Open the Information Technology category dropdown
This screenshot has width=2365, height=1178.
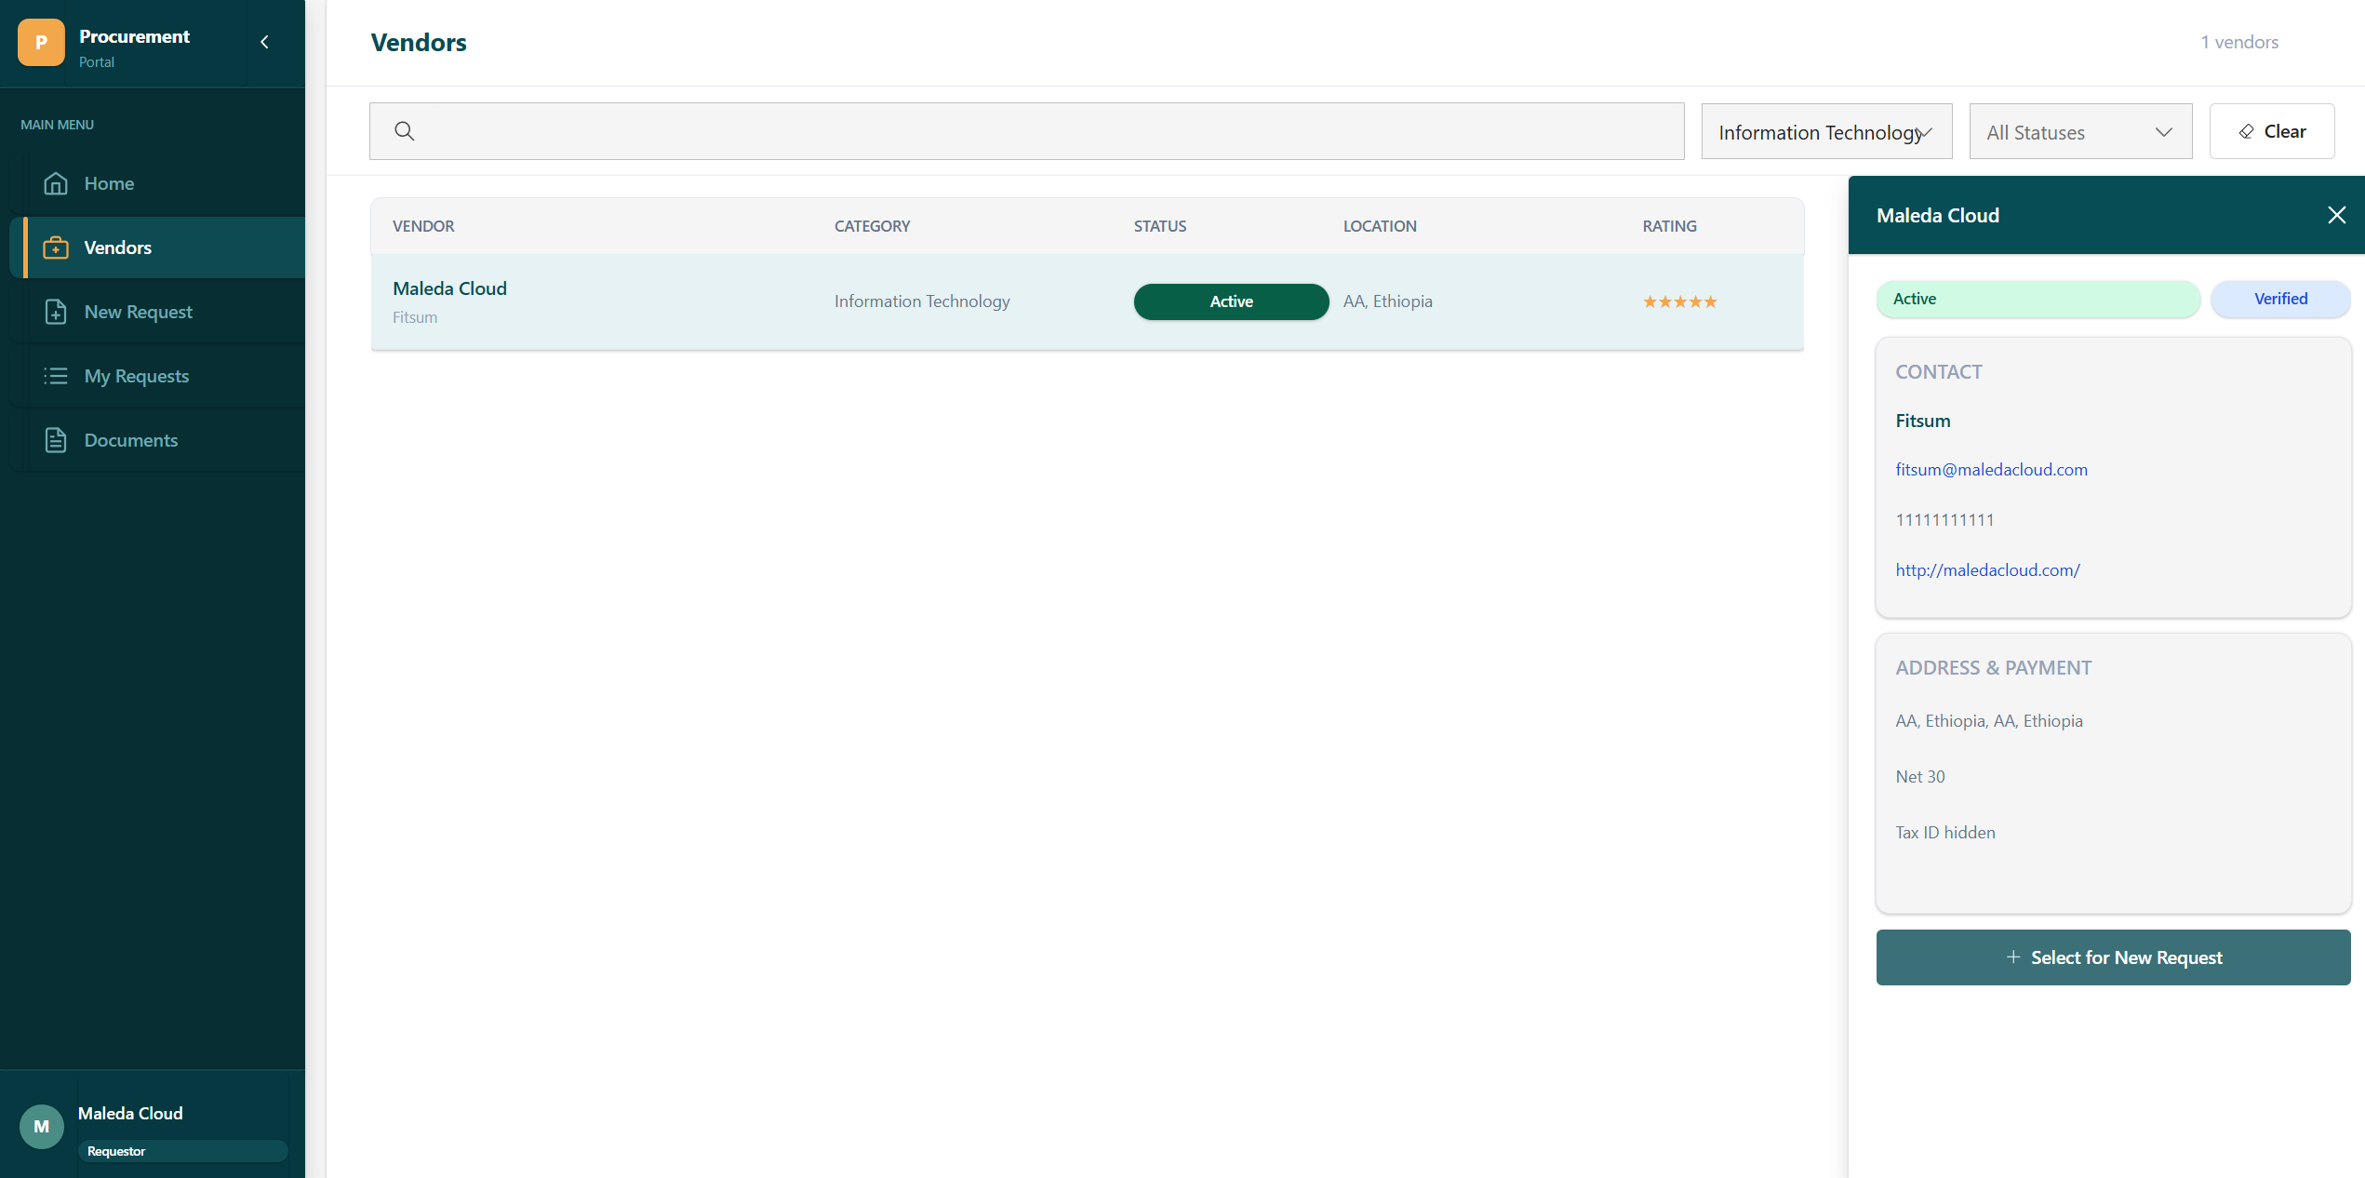[1826, 131]
